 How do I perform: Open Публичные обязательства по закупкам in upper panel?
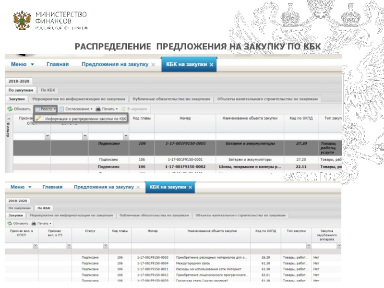pyautogui.click(x=171, y=99)
